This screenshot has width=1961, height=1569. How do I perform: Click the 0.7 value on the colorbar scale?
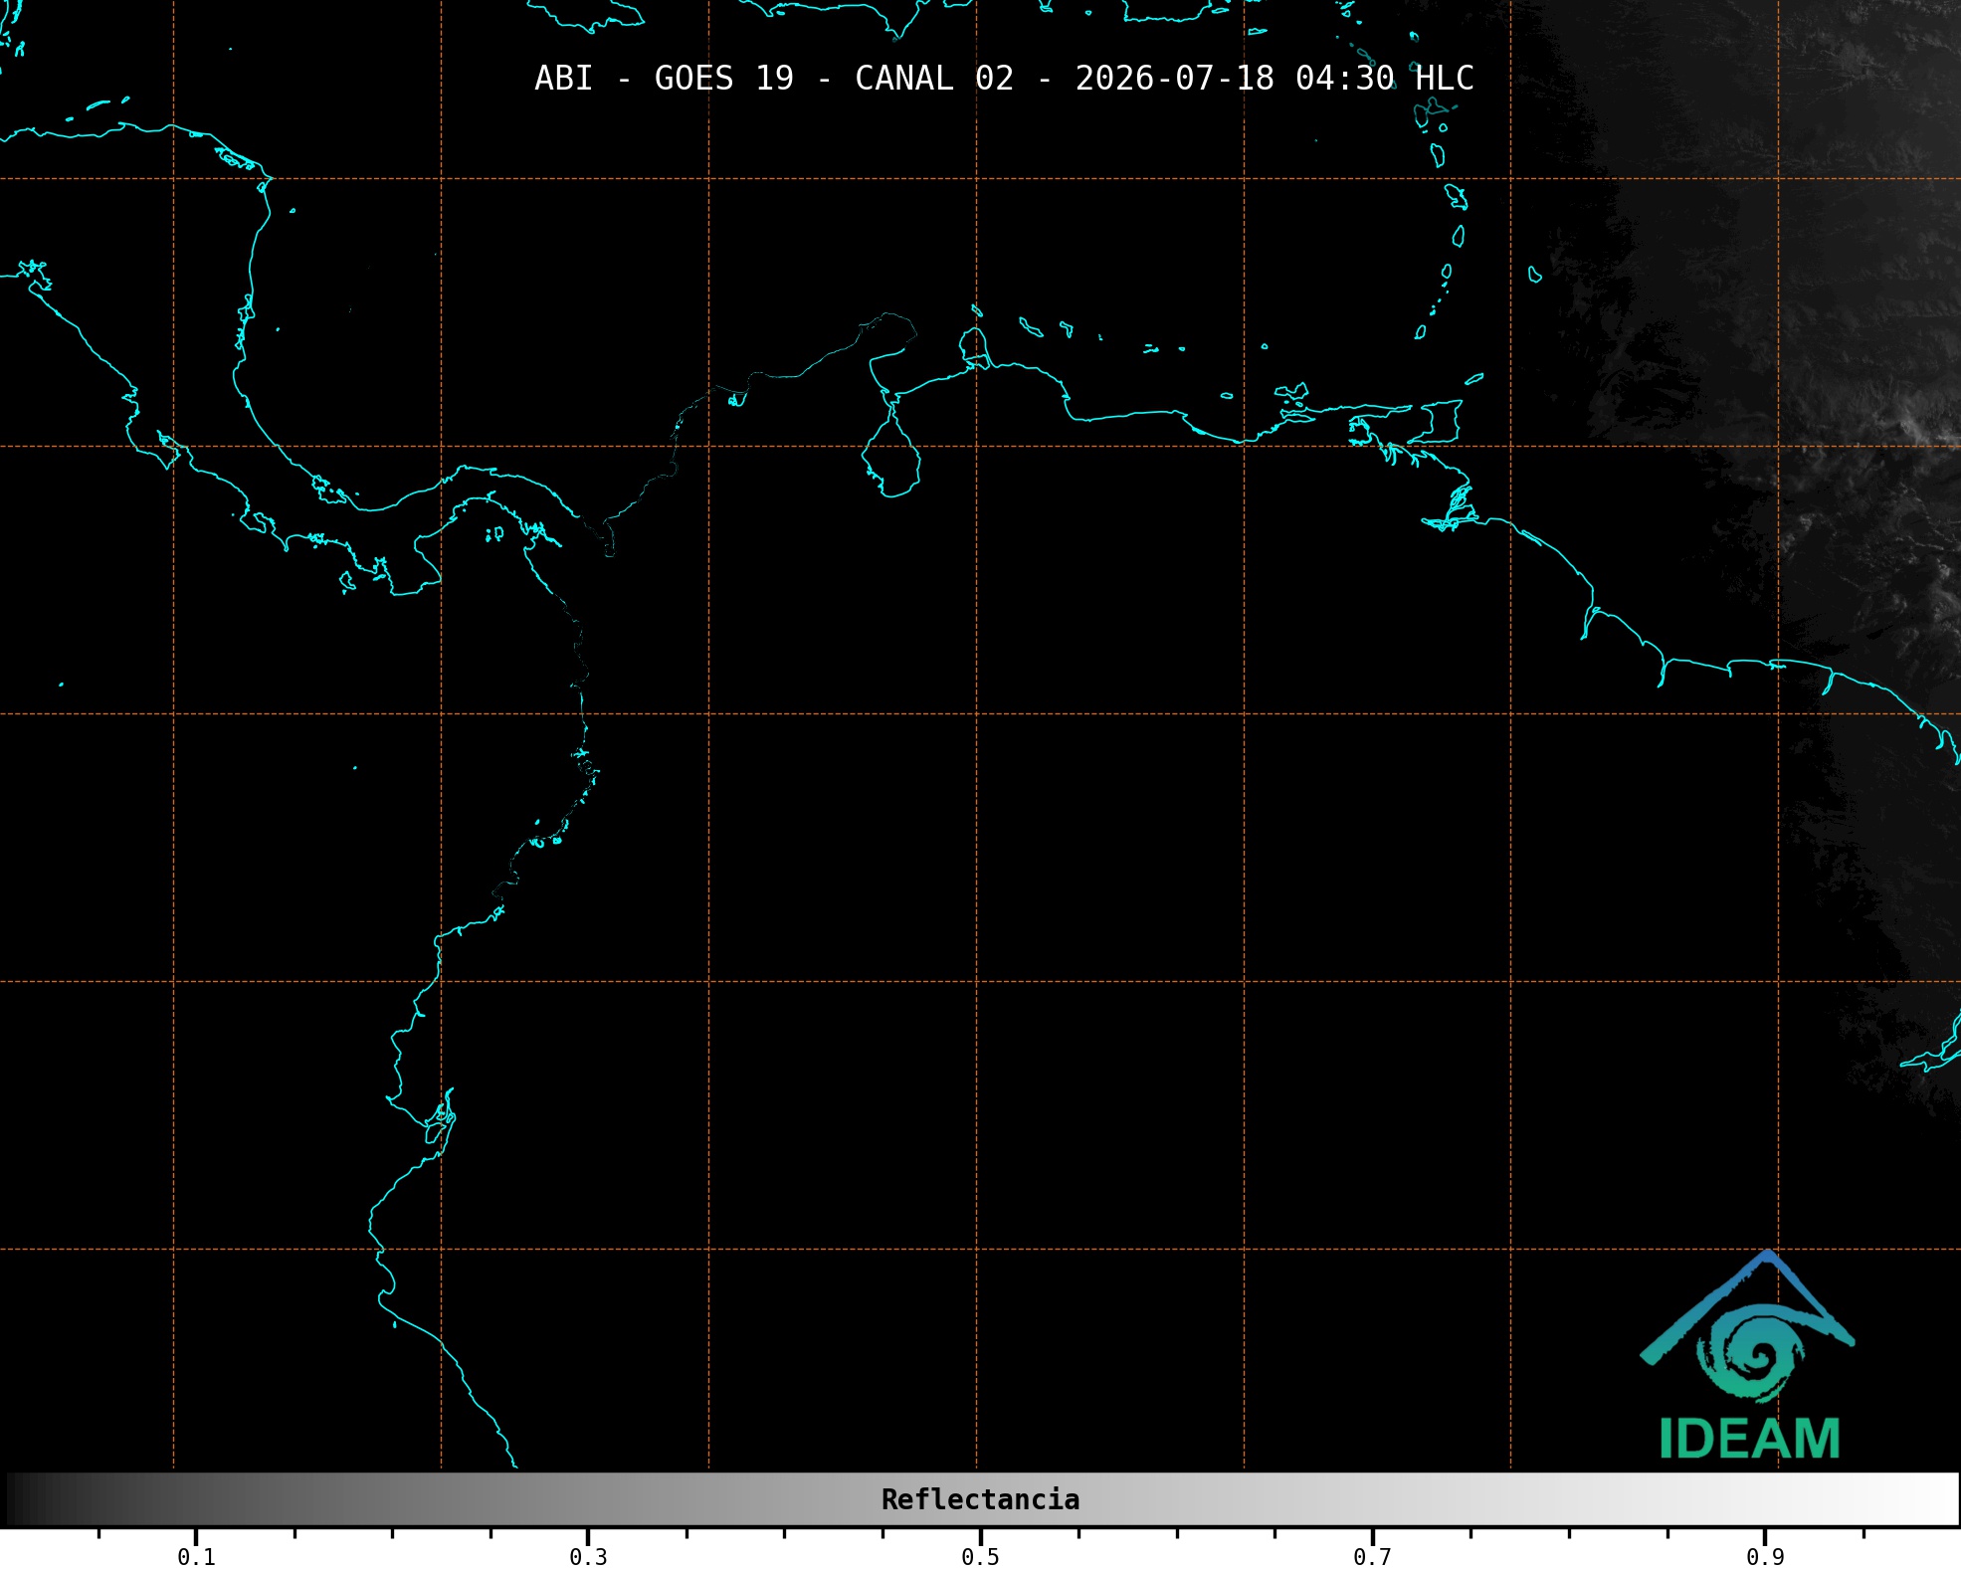pyautogui.click(x=1372, y=1557)
